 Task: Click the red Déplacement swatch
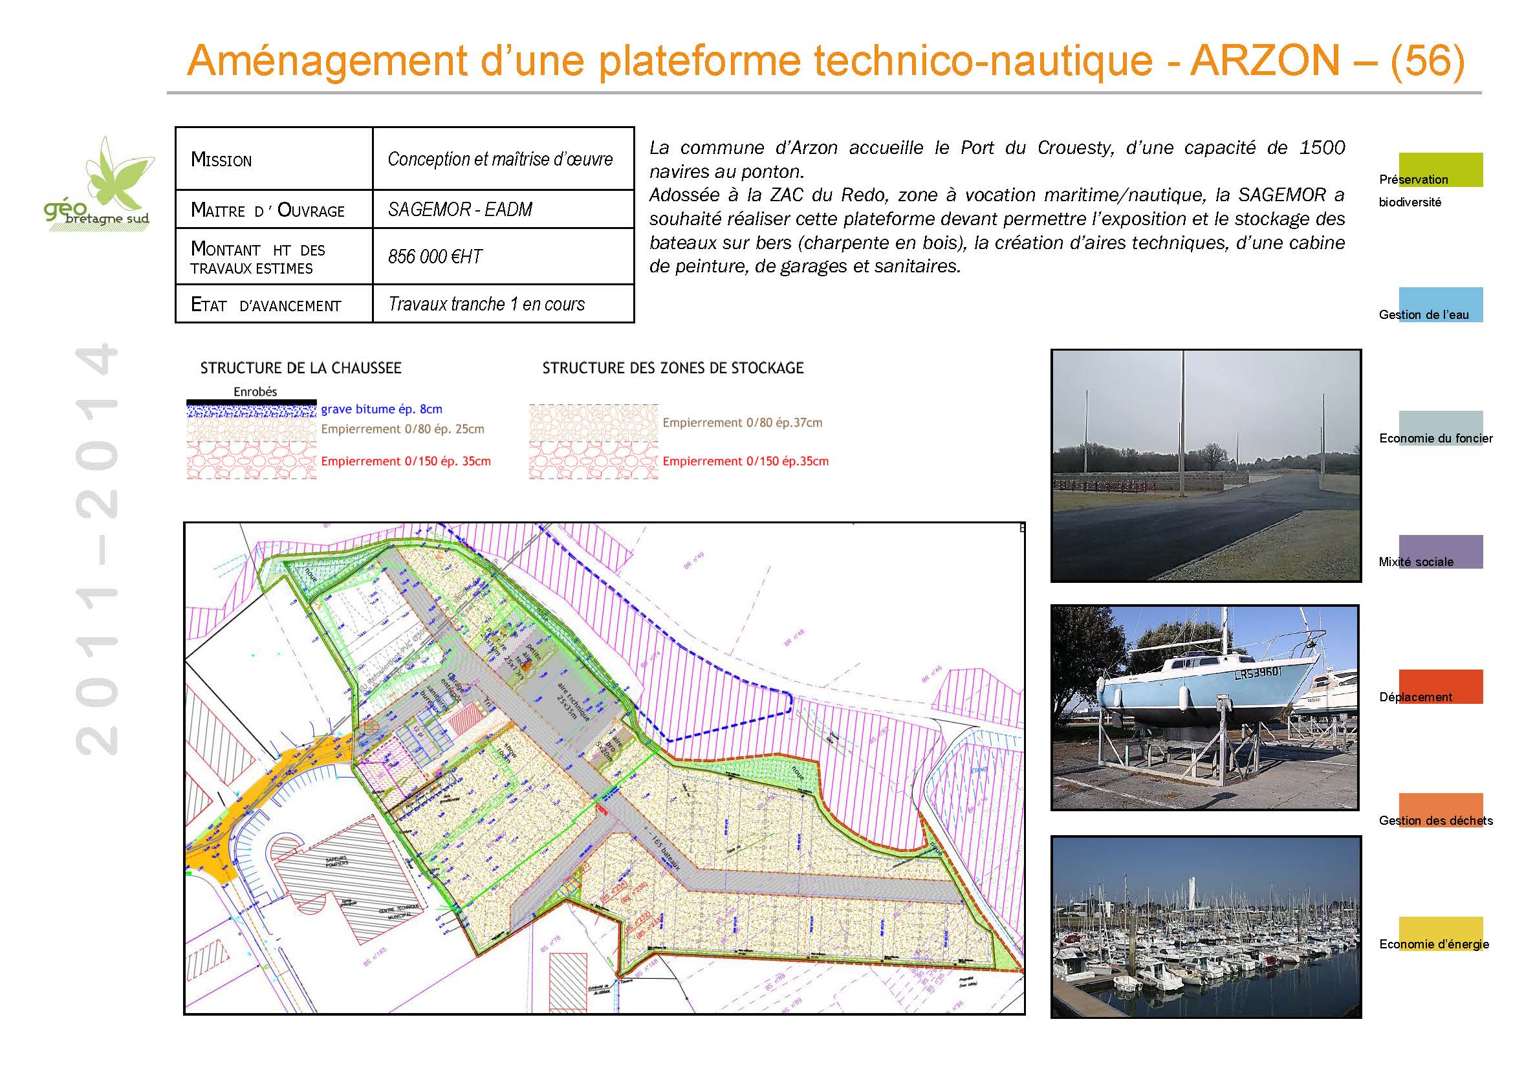click(x=1441, y=686)
